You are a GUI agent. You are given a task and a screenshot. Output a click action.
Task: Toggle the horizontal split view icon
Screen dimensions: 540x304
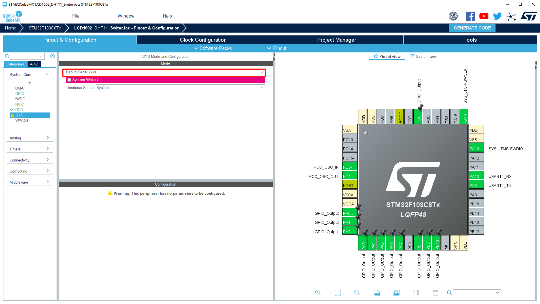click(x=435, y=293)
